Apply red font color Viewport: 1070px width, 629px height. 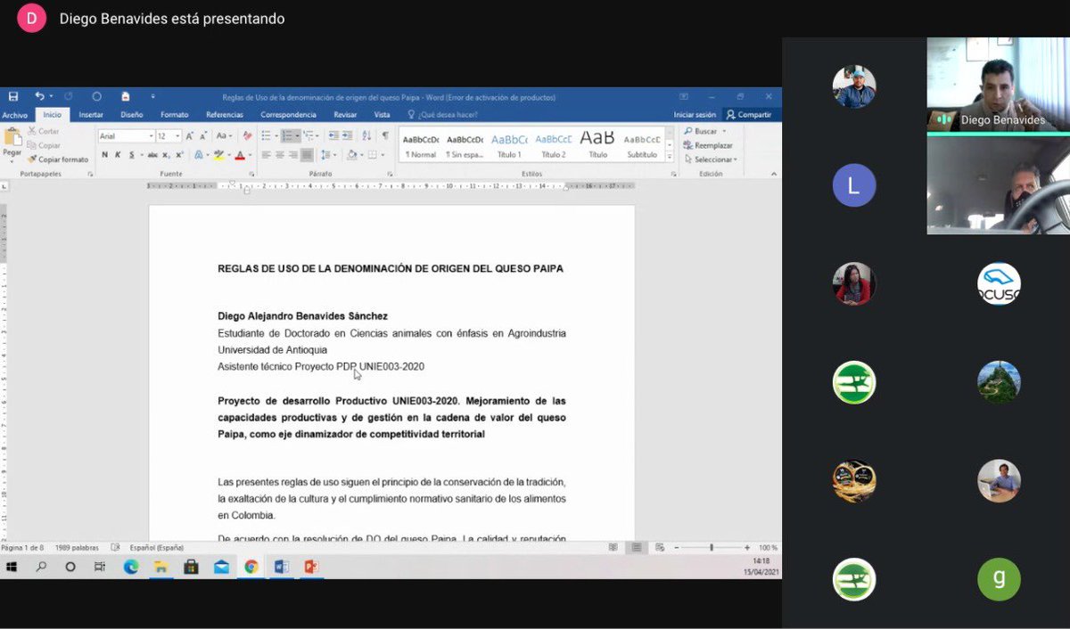(239, 155)
